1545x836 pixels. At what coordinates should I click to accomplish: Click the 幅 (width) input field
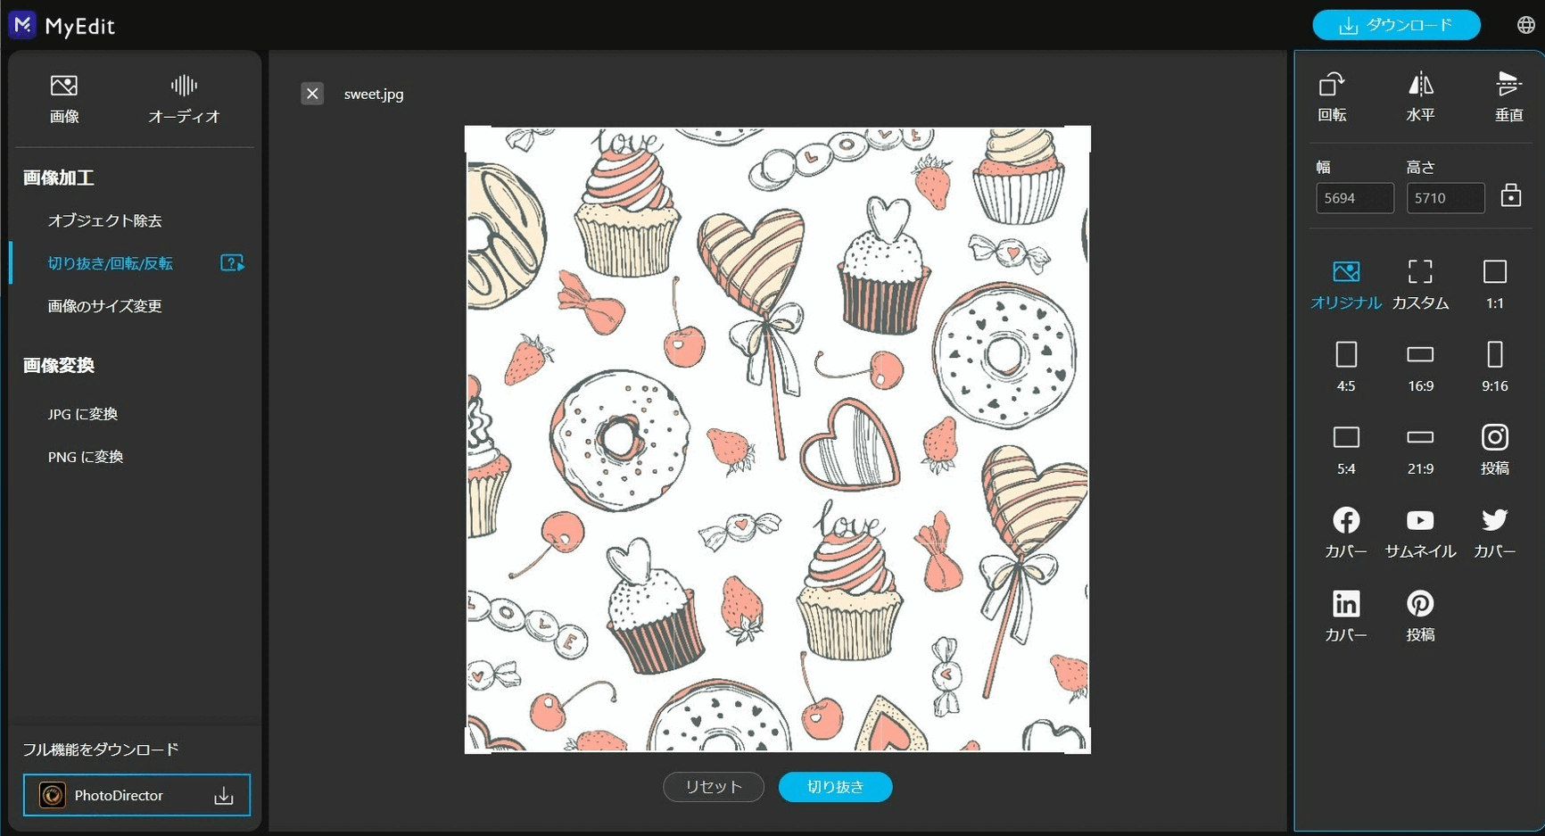point(1354,198)
